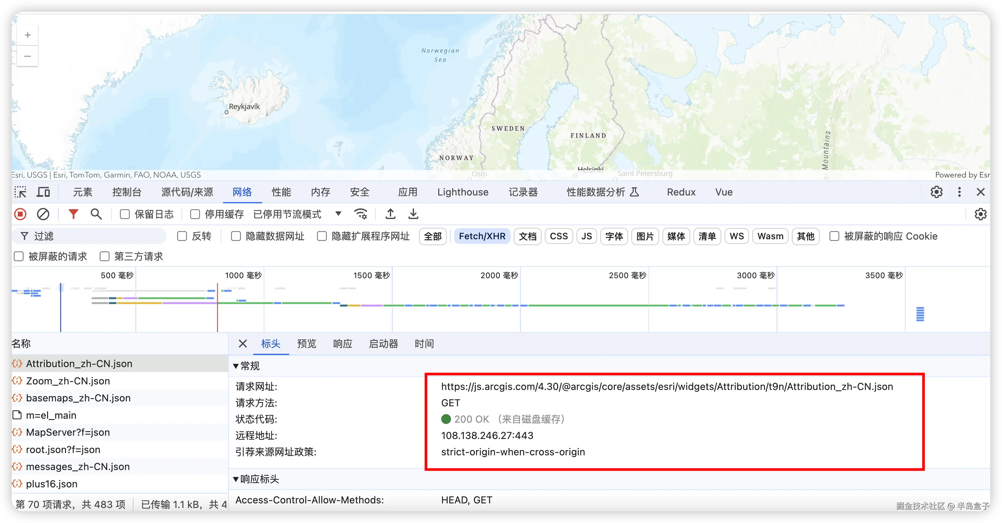Export HAR file download icon
1002x523 pixels.
[413, 214]
